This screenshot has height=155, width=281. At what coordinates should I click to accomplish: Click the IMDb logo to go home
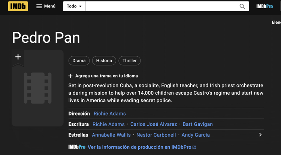click(x=18, y=6)
